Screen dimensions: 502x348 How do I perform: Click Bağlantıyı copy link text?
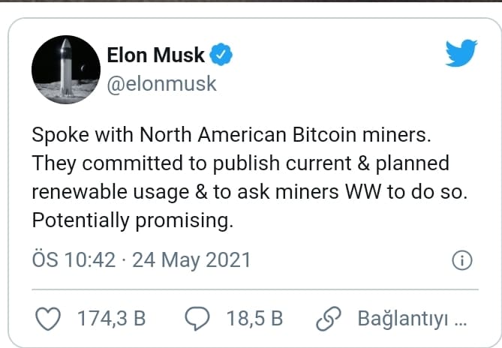click(x=412, y=319)
